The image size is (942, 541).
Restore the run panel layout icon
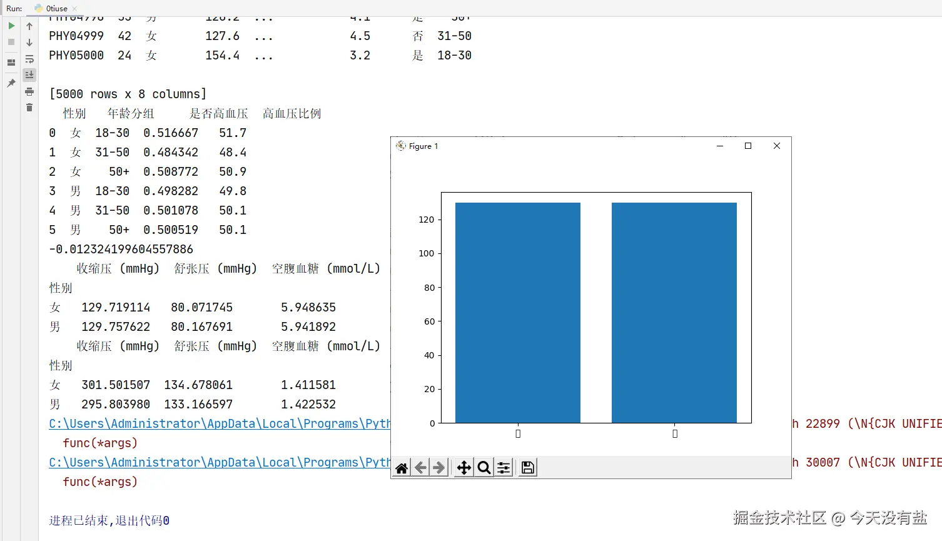pyautogui.click(x=11, y=63)
